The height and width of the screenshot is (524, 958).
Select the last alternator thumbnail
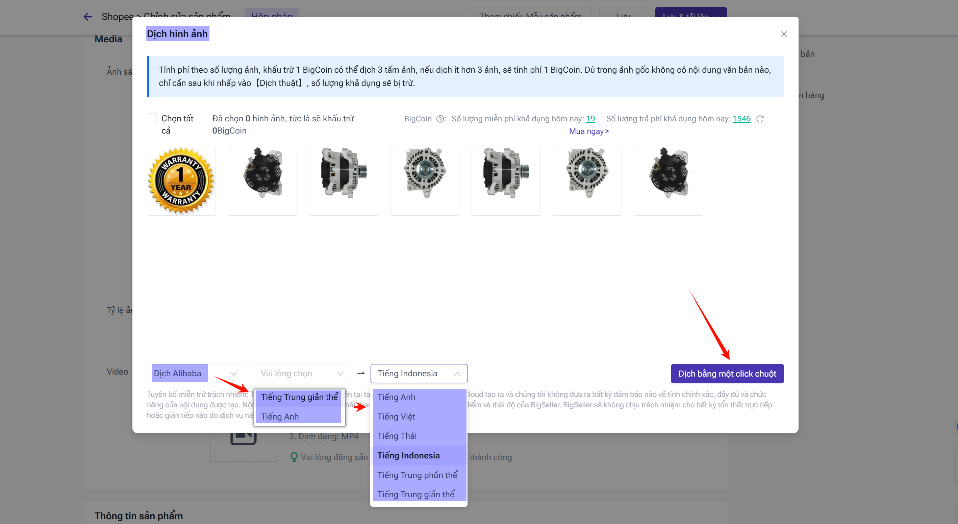pos(668,181)
